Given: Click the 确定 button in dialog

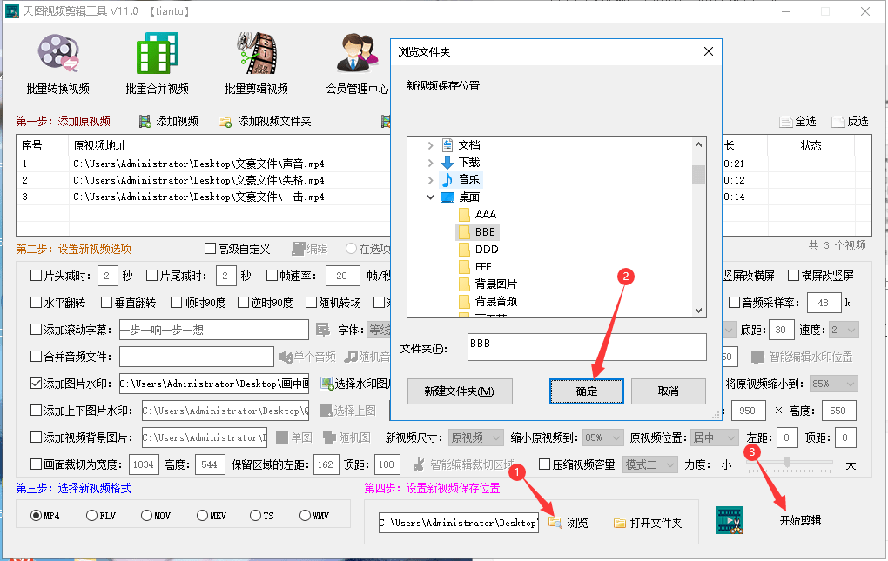Looking at the screenshot, I should 586,391.
